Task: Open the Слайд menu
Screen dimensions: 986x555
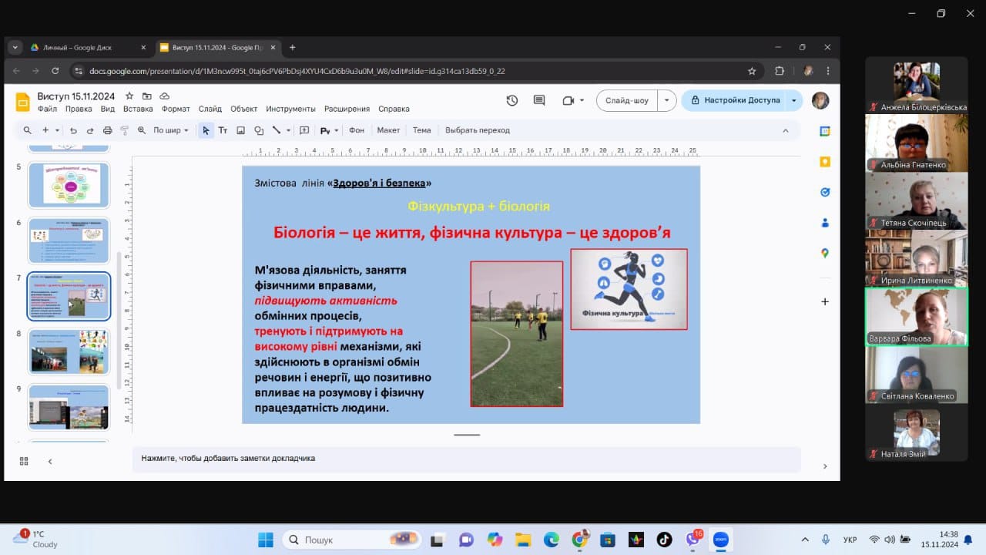Action: 210,109
